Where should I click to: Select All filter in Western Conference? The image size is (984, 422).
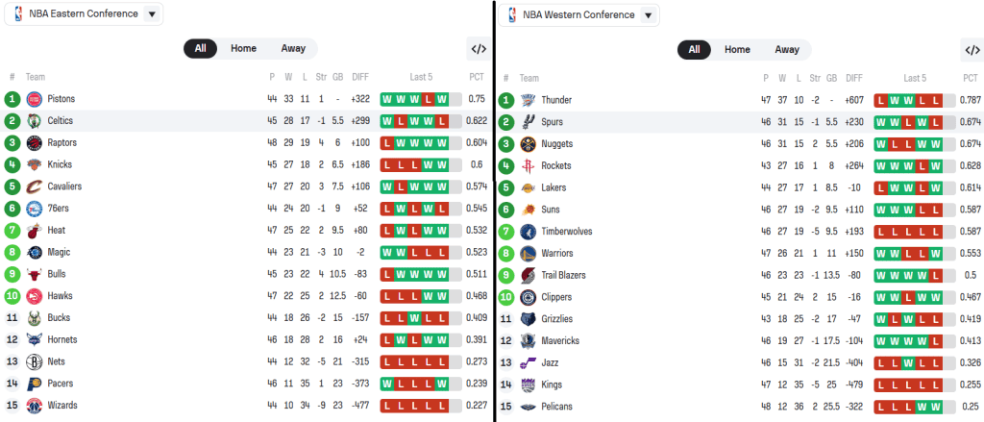[x=694, y=50]
